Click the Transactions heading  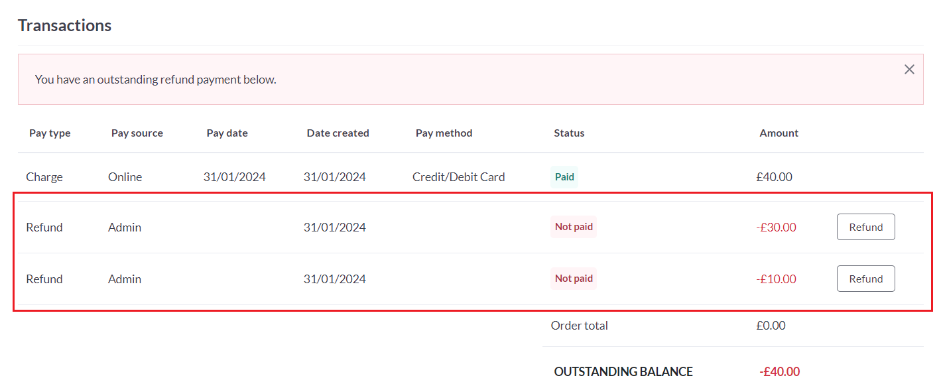(x=64, y=25)
